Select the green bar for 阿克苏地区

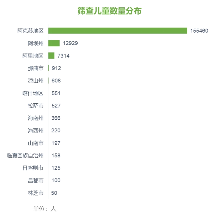118,31
